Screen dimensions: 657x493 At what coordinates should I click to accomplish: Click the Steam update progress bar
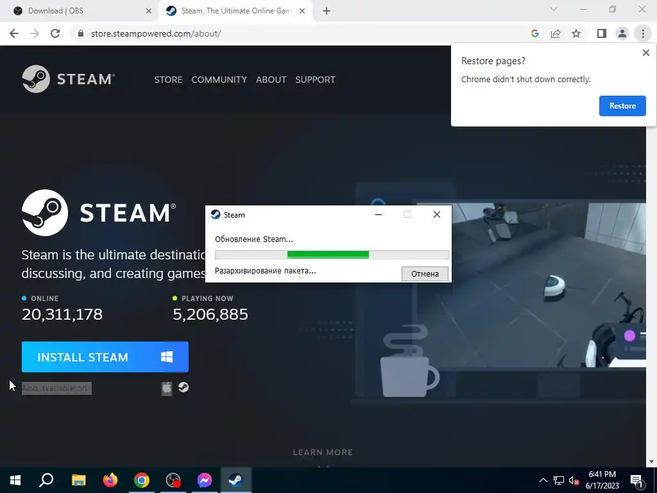[332, 254]
